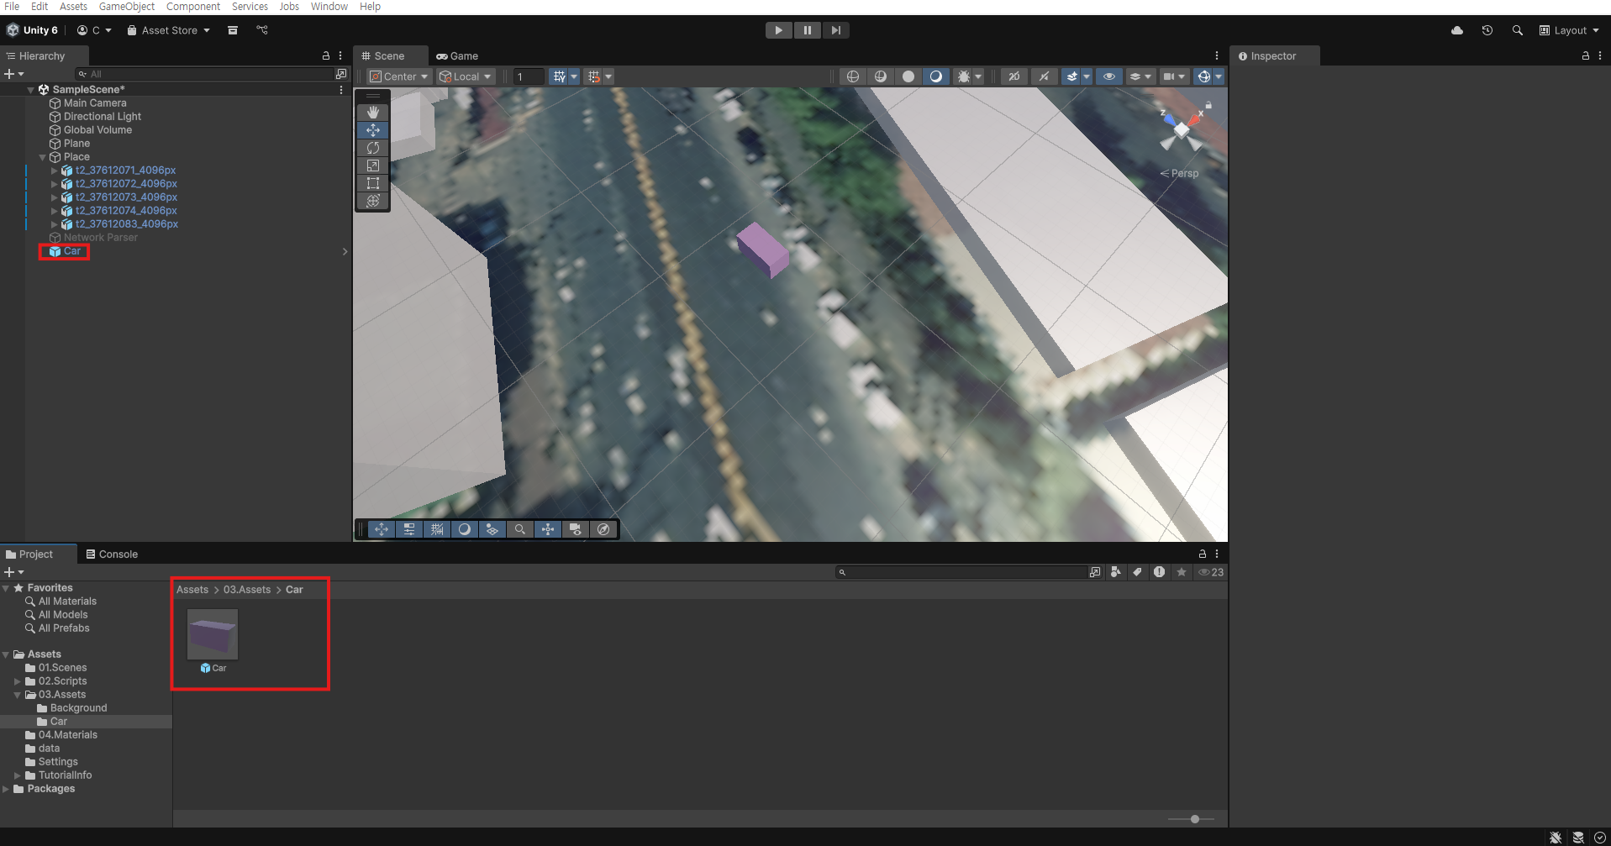The image size is (1611, 846).
Task: Toggle Hierarchy panel lock
Action: point(326,55)
